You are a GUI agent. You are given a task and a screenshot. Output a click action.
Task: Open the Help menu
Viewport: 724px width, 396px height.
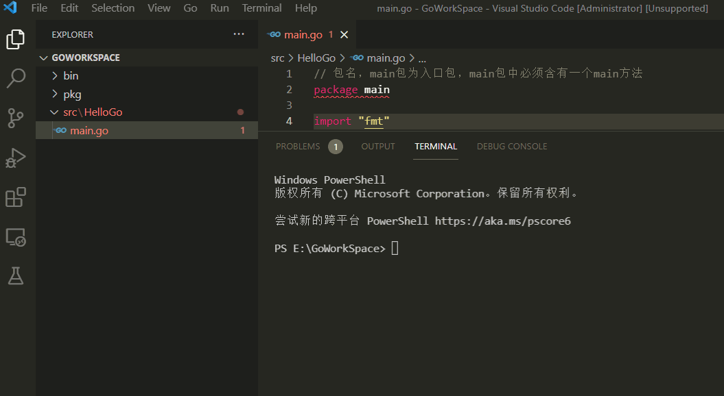click(x=305, y=8)
